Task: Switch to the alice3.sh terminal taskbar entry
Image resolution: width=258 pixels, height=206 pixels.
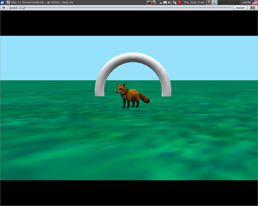Action: pos(60,2)
